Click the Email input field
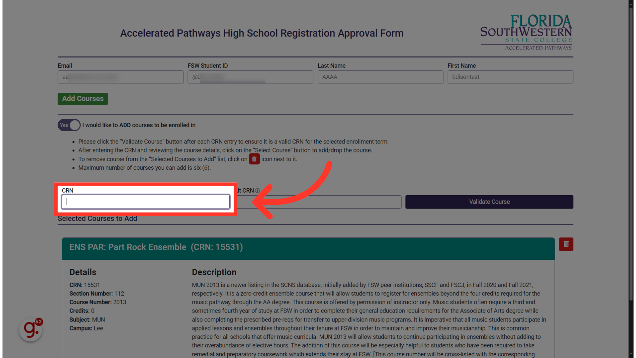Viewport: 636px width, 358px height. pyautogui.click(x=120, y=77)
